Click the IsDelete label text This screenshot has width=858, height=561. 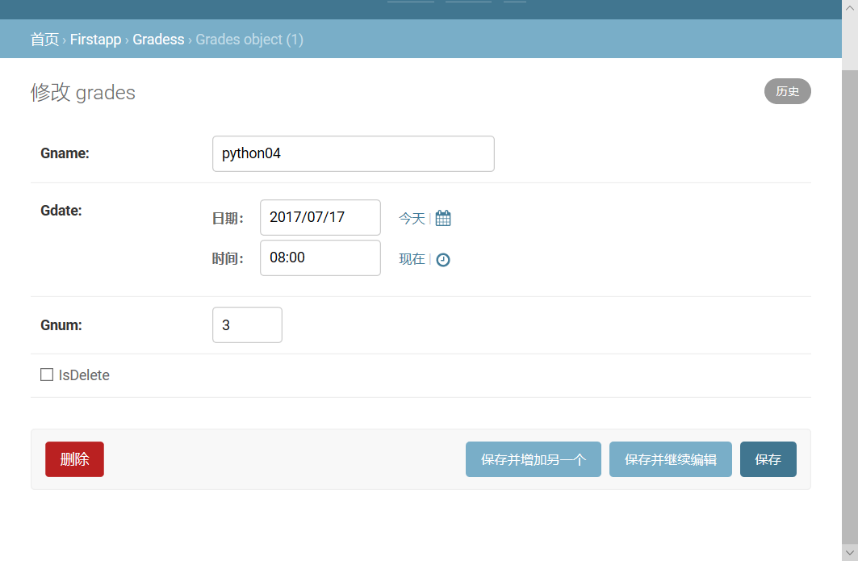[84, 375]
